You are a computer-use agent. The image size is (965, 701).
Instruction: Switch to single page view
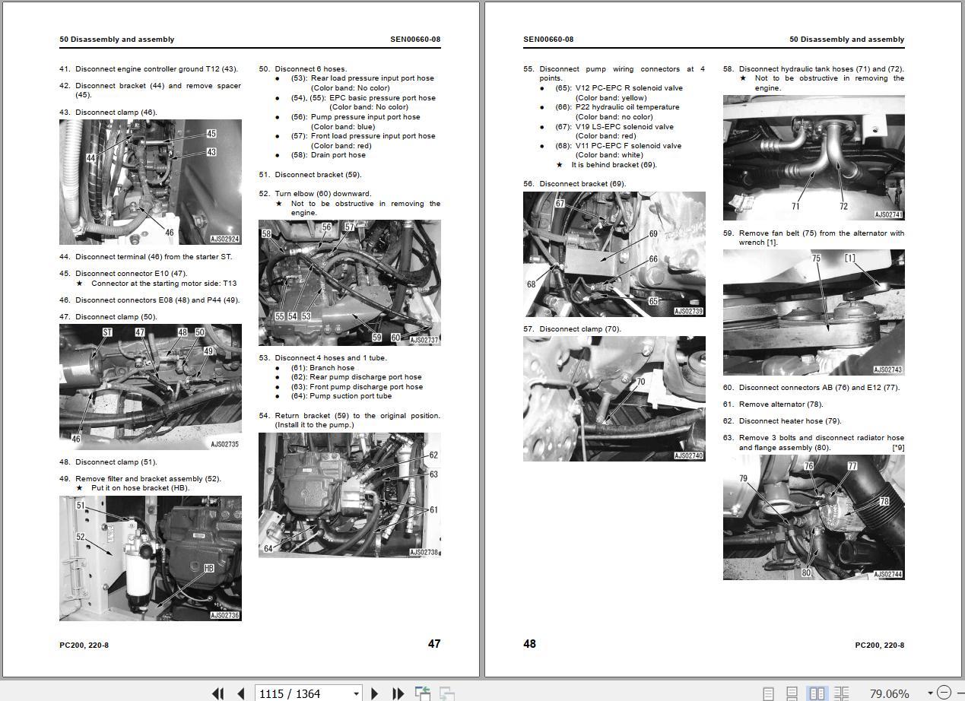tap(769, 693)
